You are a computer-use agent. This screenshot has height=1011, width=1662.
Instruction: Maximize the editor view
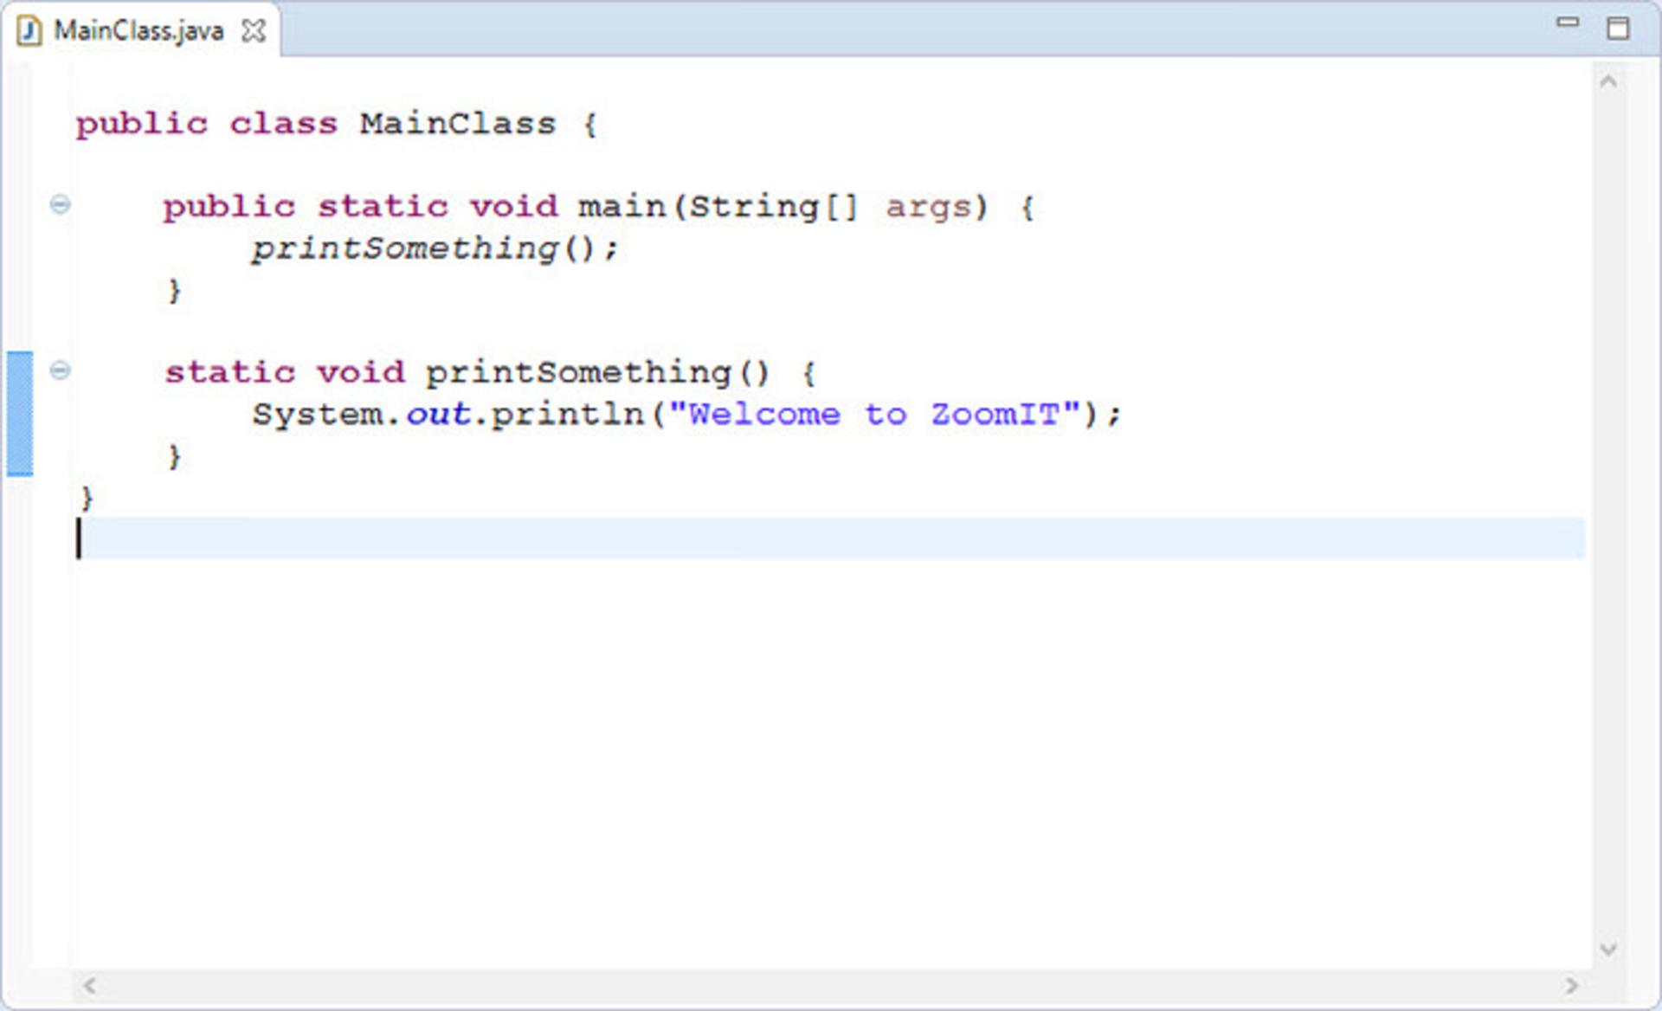tap(1618, 28)
